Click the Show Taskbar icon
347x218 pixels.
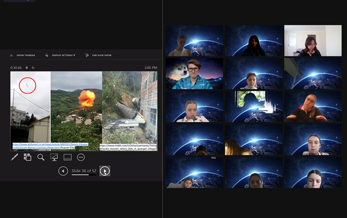coord(12,55)
